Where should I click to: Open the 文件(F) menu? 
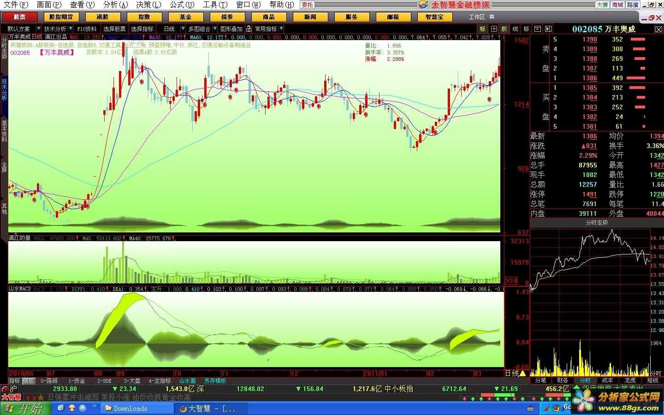click(x=16, y=5)
